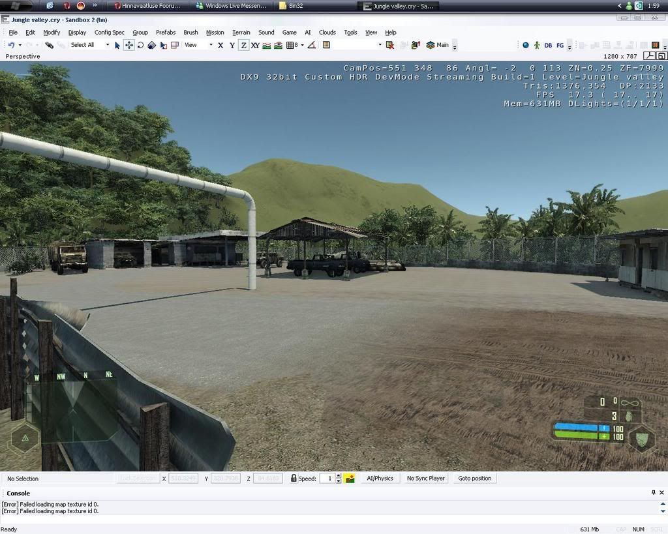Screen dimensions: 668x534
Task: Click the Perspective viewport label
Action: click(x=23, y=56)
